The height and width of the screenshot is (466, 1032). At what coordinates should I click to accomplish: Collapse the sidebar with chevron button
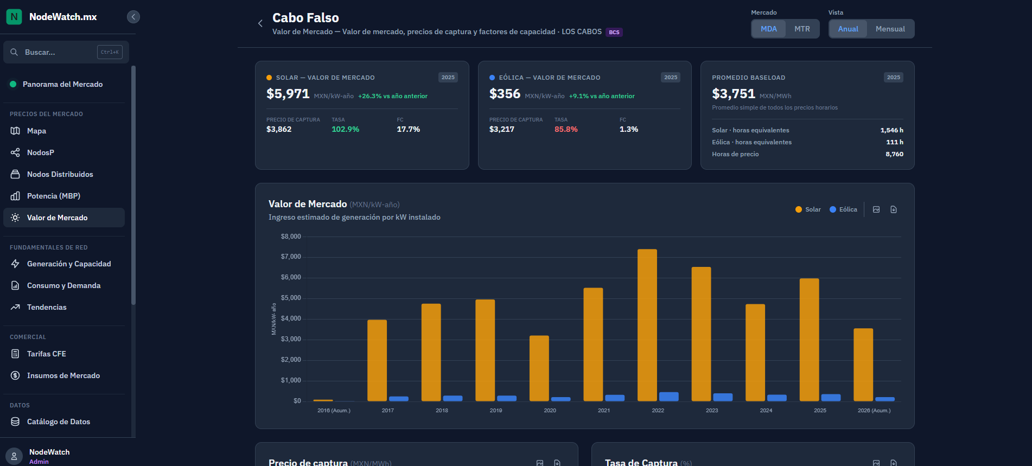click(133, 17)
